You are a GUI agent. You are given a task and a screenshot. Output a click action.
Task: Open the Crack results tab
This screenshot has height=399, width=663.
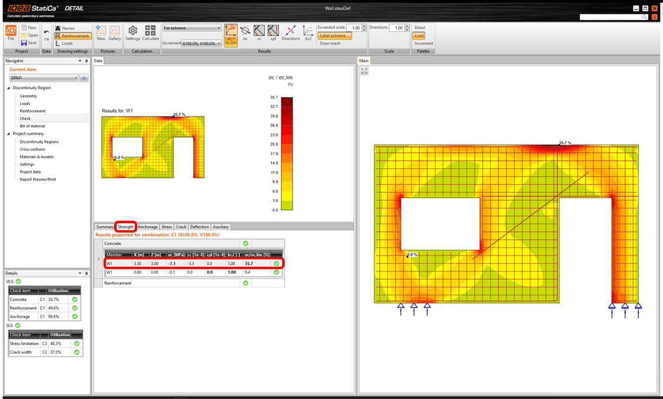[181, 227]
